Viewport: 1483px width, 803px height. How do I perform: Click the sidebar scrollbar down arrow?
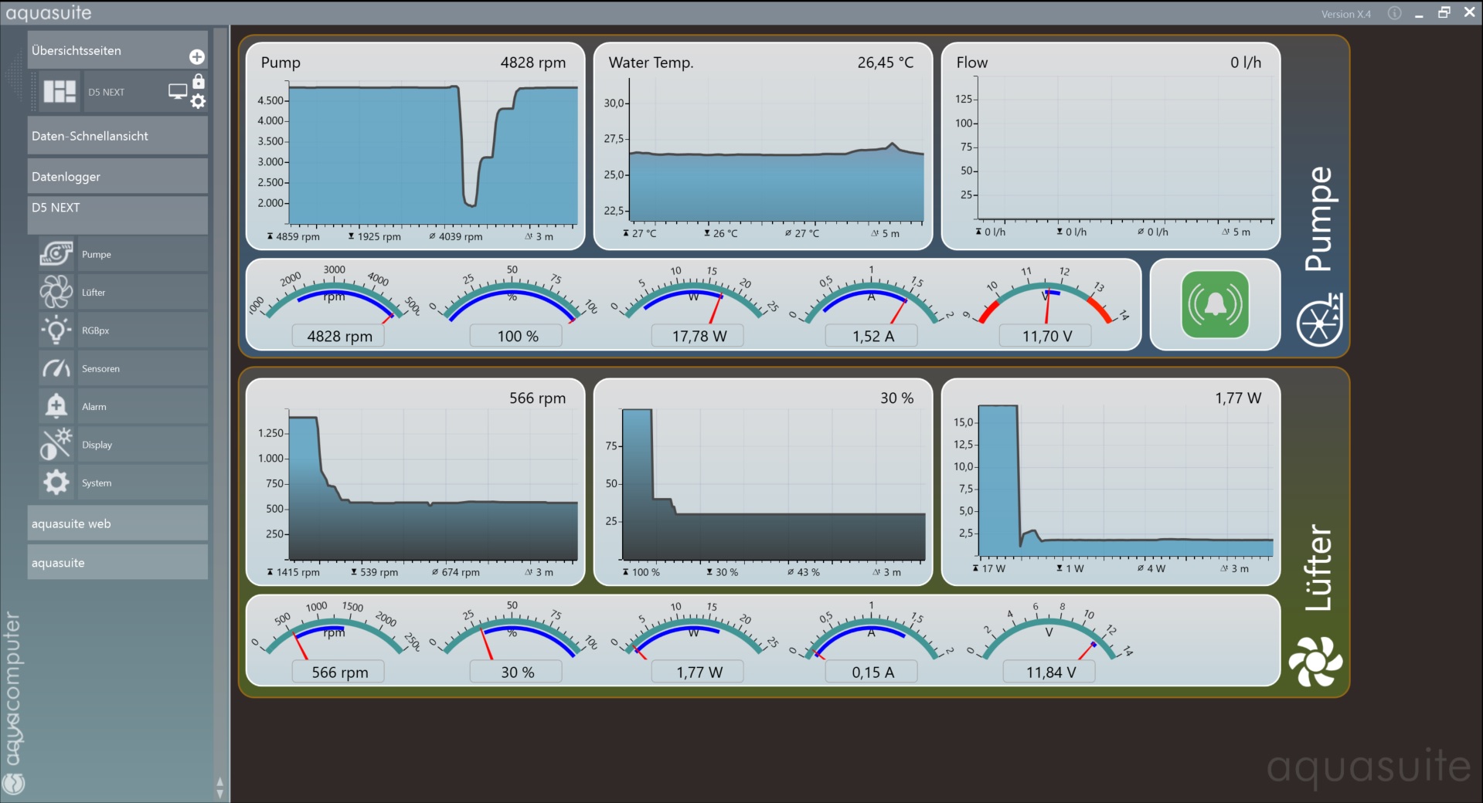220,795
